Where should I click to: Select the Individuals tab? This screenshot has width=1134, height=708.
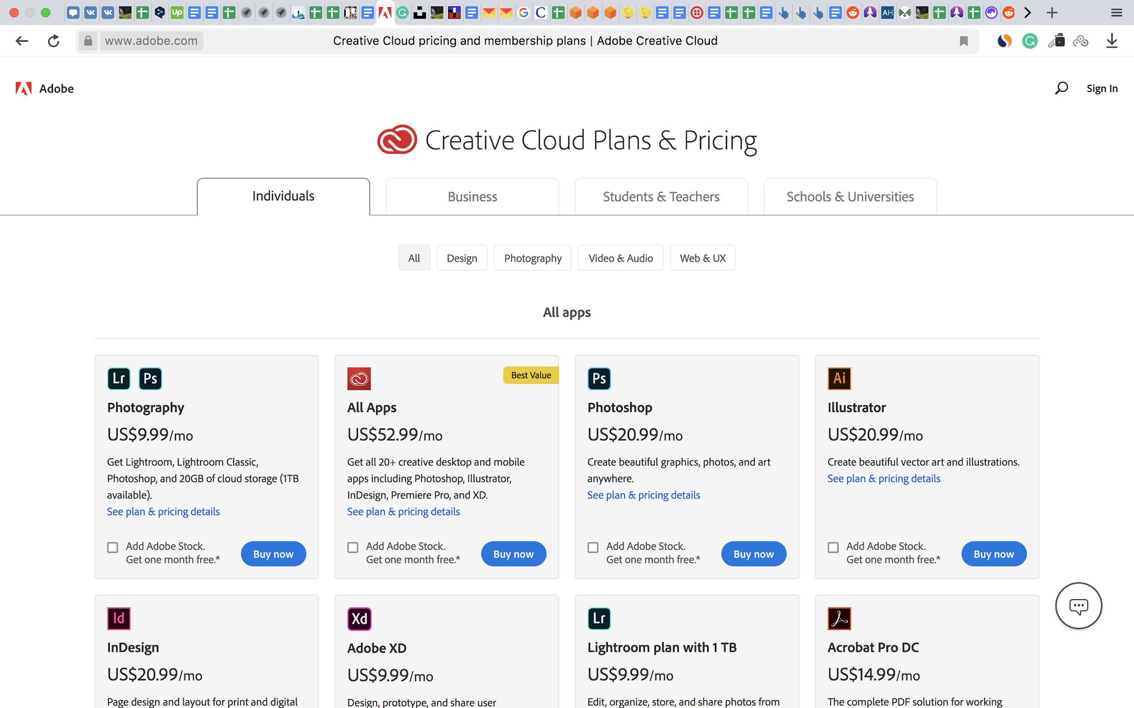283,196
